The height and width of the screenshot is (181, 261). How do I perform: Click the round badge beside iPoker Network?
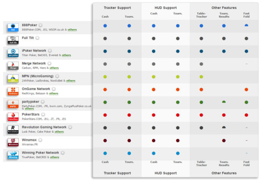tap(50, 51)
